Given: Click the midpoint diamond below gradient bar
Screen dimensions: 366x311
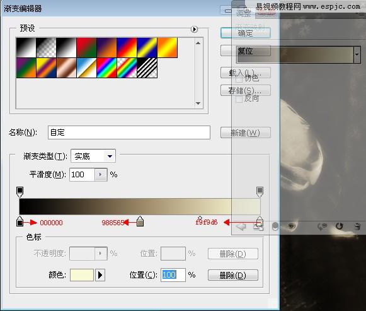Looking at the screenshot, I should tap(200, 218).
